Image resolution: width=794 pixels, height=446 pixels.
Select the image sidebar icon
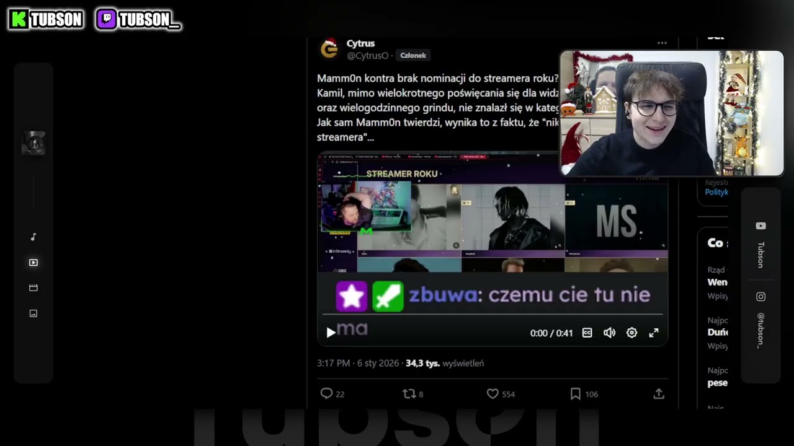coord(33,313)
